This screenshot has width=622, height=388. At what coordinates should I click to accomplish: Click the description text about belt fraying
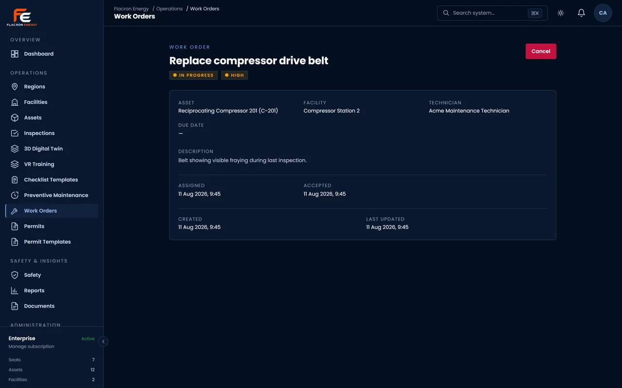(x=242, y=160)
